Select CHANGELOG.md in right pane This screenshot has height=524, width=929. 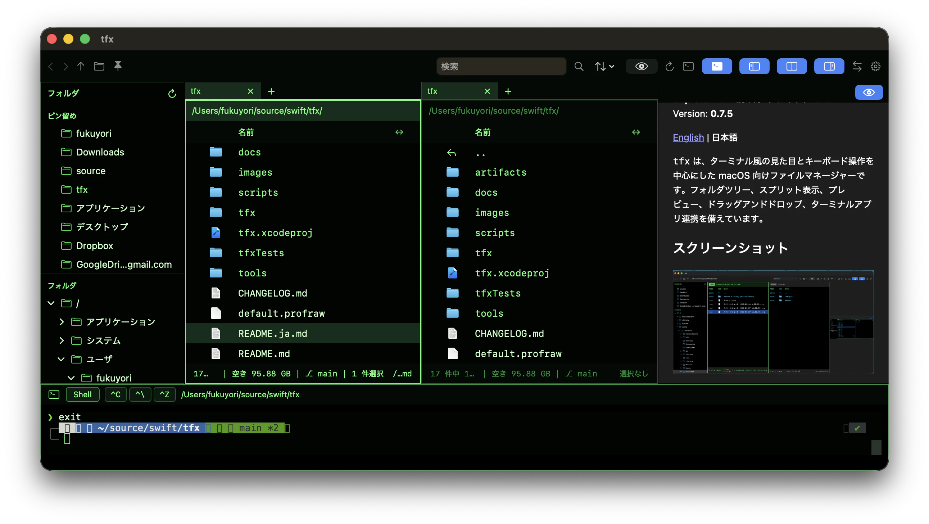point(539,334)
